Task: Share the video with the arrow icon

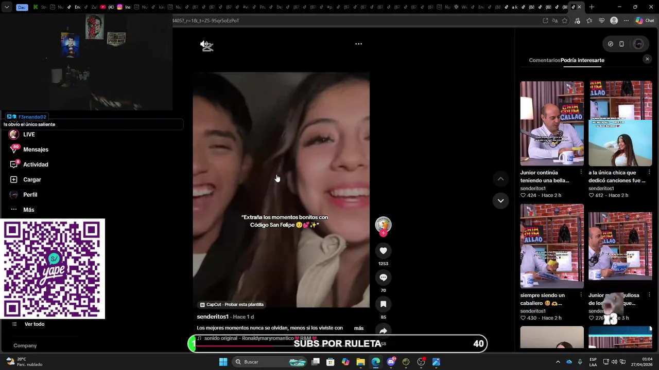Action: 383,330
